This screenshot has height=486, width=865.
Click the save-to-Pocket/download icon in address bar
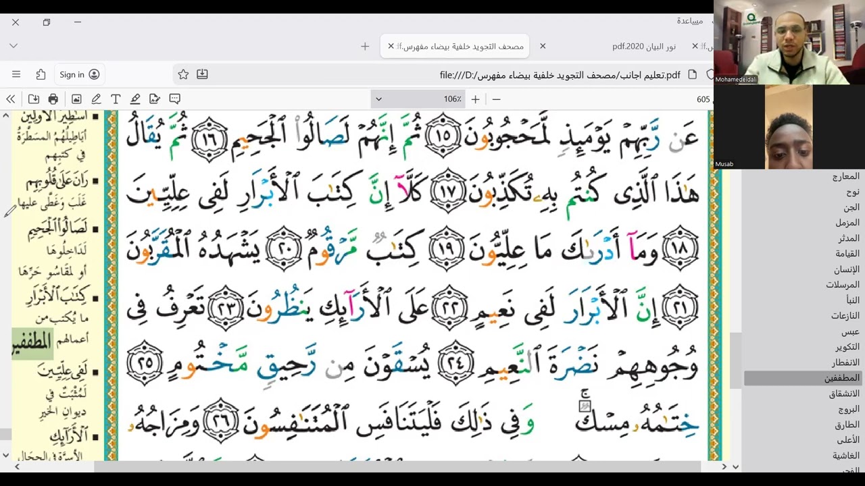coord(202,74)
